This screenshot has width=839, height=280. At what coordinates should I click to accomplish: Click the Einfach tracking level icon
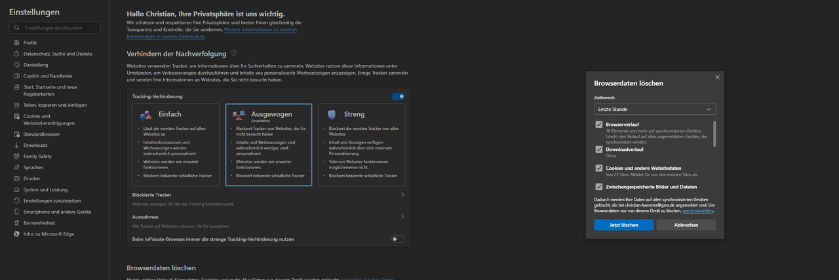[x=146, y=114]
